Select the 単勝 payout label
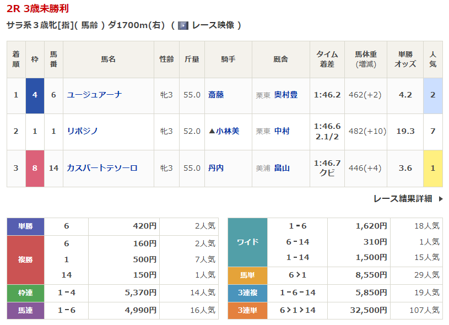The image size is (449, 325). 25,226
